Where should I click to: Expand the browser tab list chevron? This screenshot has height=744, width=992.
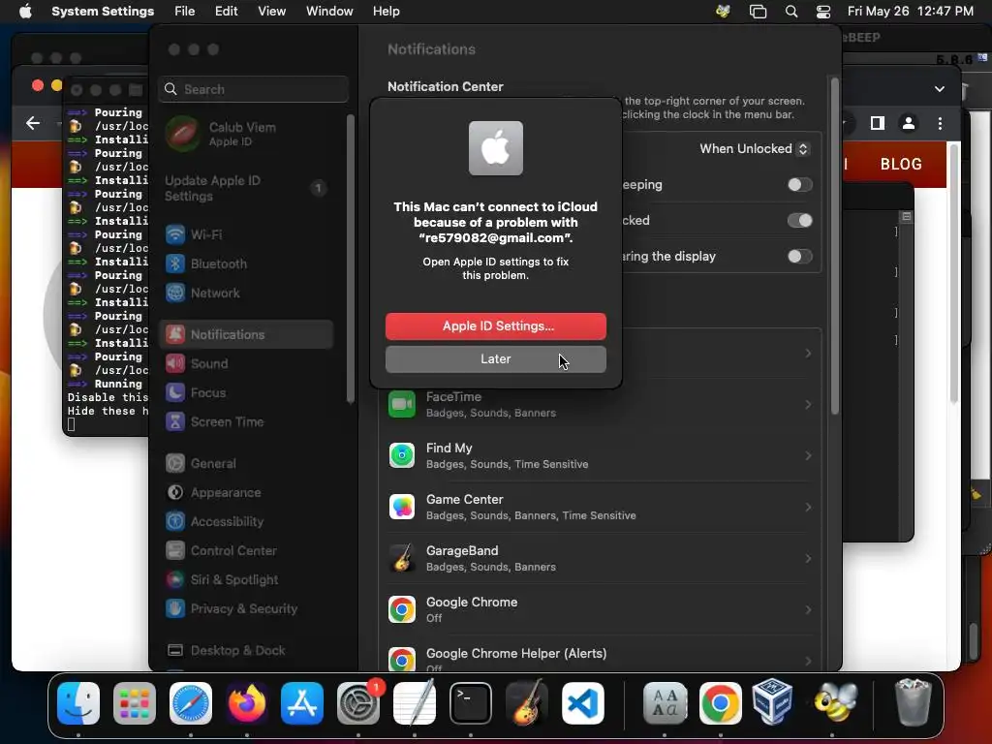tap(940, 89)
